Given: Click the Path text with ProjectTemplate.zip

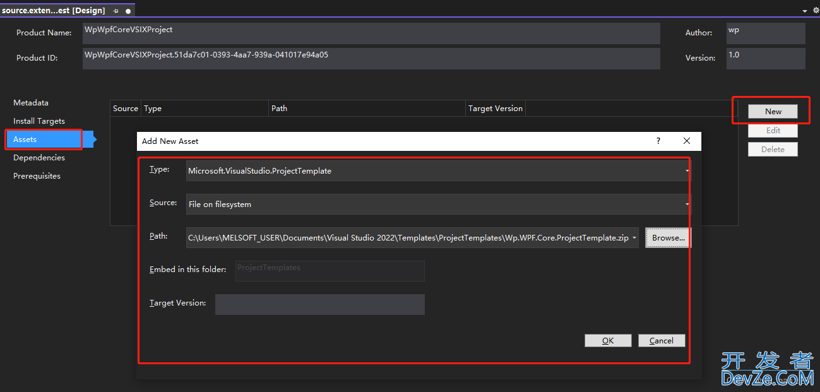Looking at the screenshot, I should click(x=408, y=238).
